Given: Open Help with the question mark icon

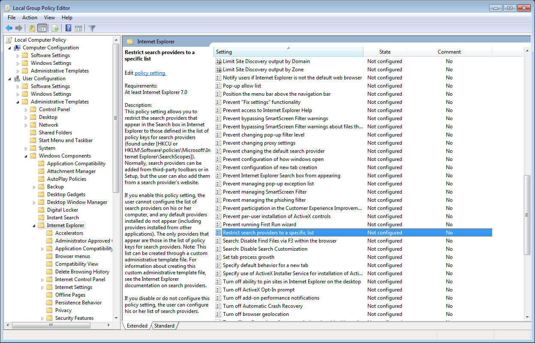Looking at the screenshot, I should tap(68, 28).
